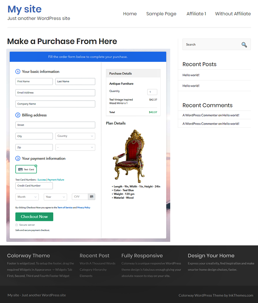Open Elements footer link
This screenshot has height=303, width=258.
coord(86,276)
